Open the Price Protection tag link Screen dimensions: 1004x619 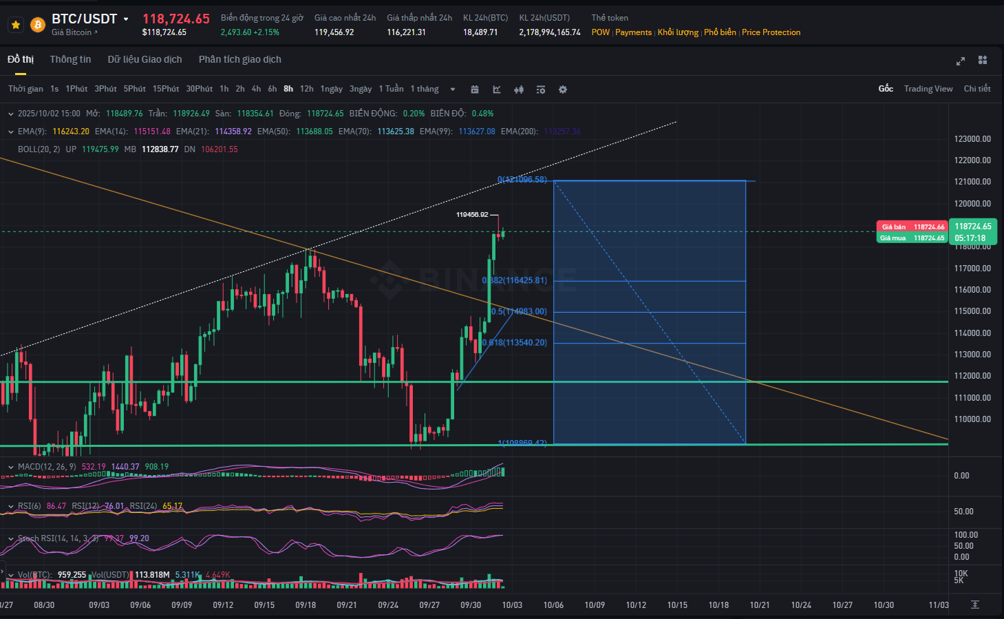point(771,32)
